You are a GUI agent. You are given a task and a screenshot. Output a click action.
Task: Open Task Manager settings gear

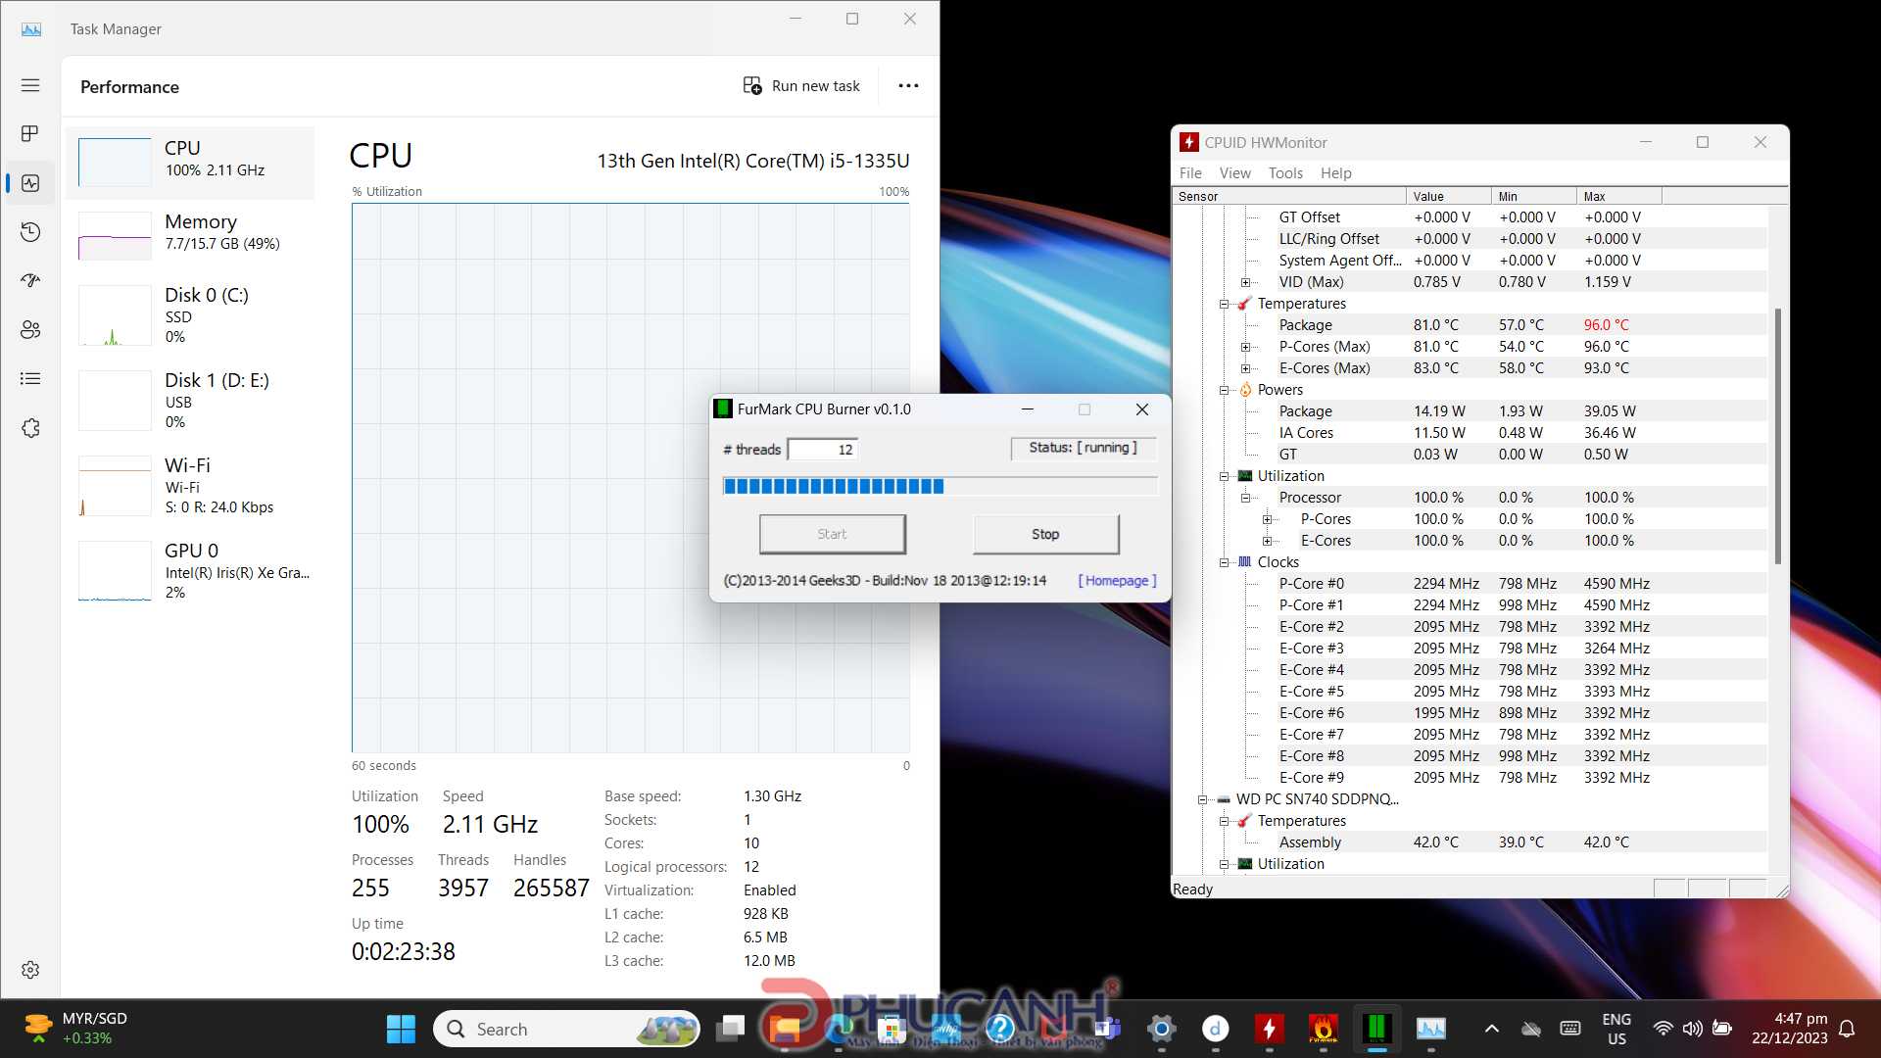pyautogui.click(x=30, y=970)
